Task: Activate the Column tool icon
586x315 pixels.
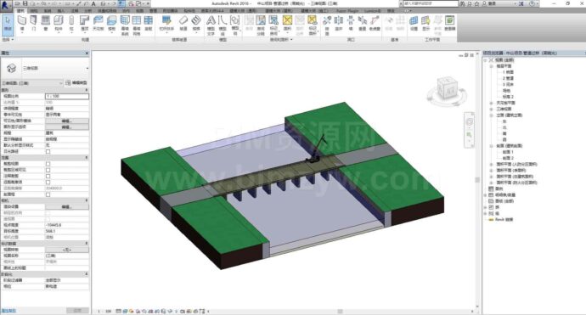Action: (x=71, y=23)
